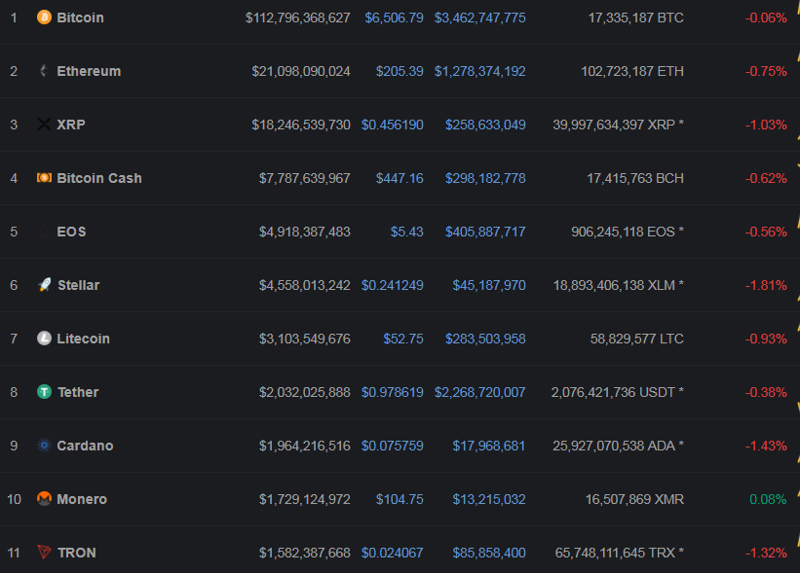Click Bitcoin Cash's market cap $7,787,639,967
This screenshot has height=573, width=800.
[304, 178]
